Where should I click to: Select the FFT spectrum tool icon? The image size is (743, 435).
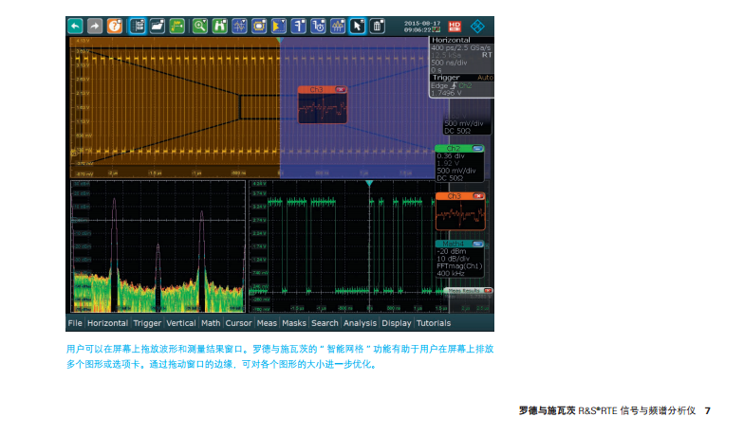[338, 26]
